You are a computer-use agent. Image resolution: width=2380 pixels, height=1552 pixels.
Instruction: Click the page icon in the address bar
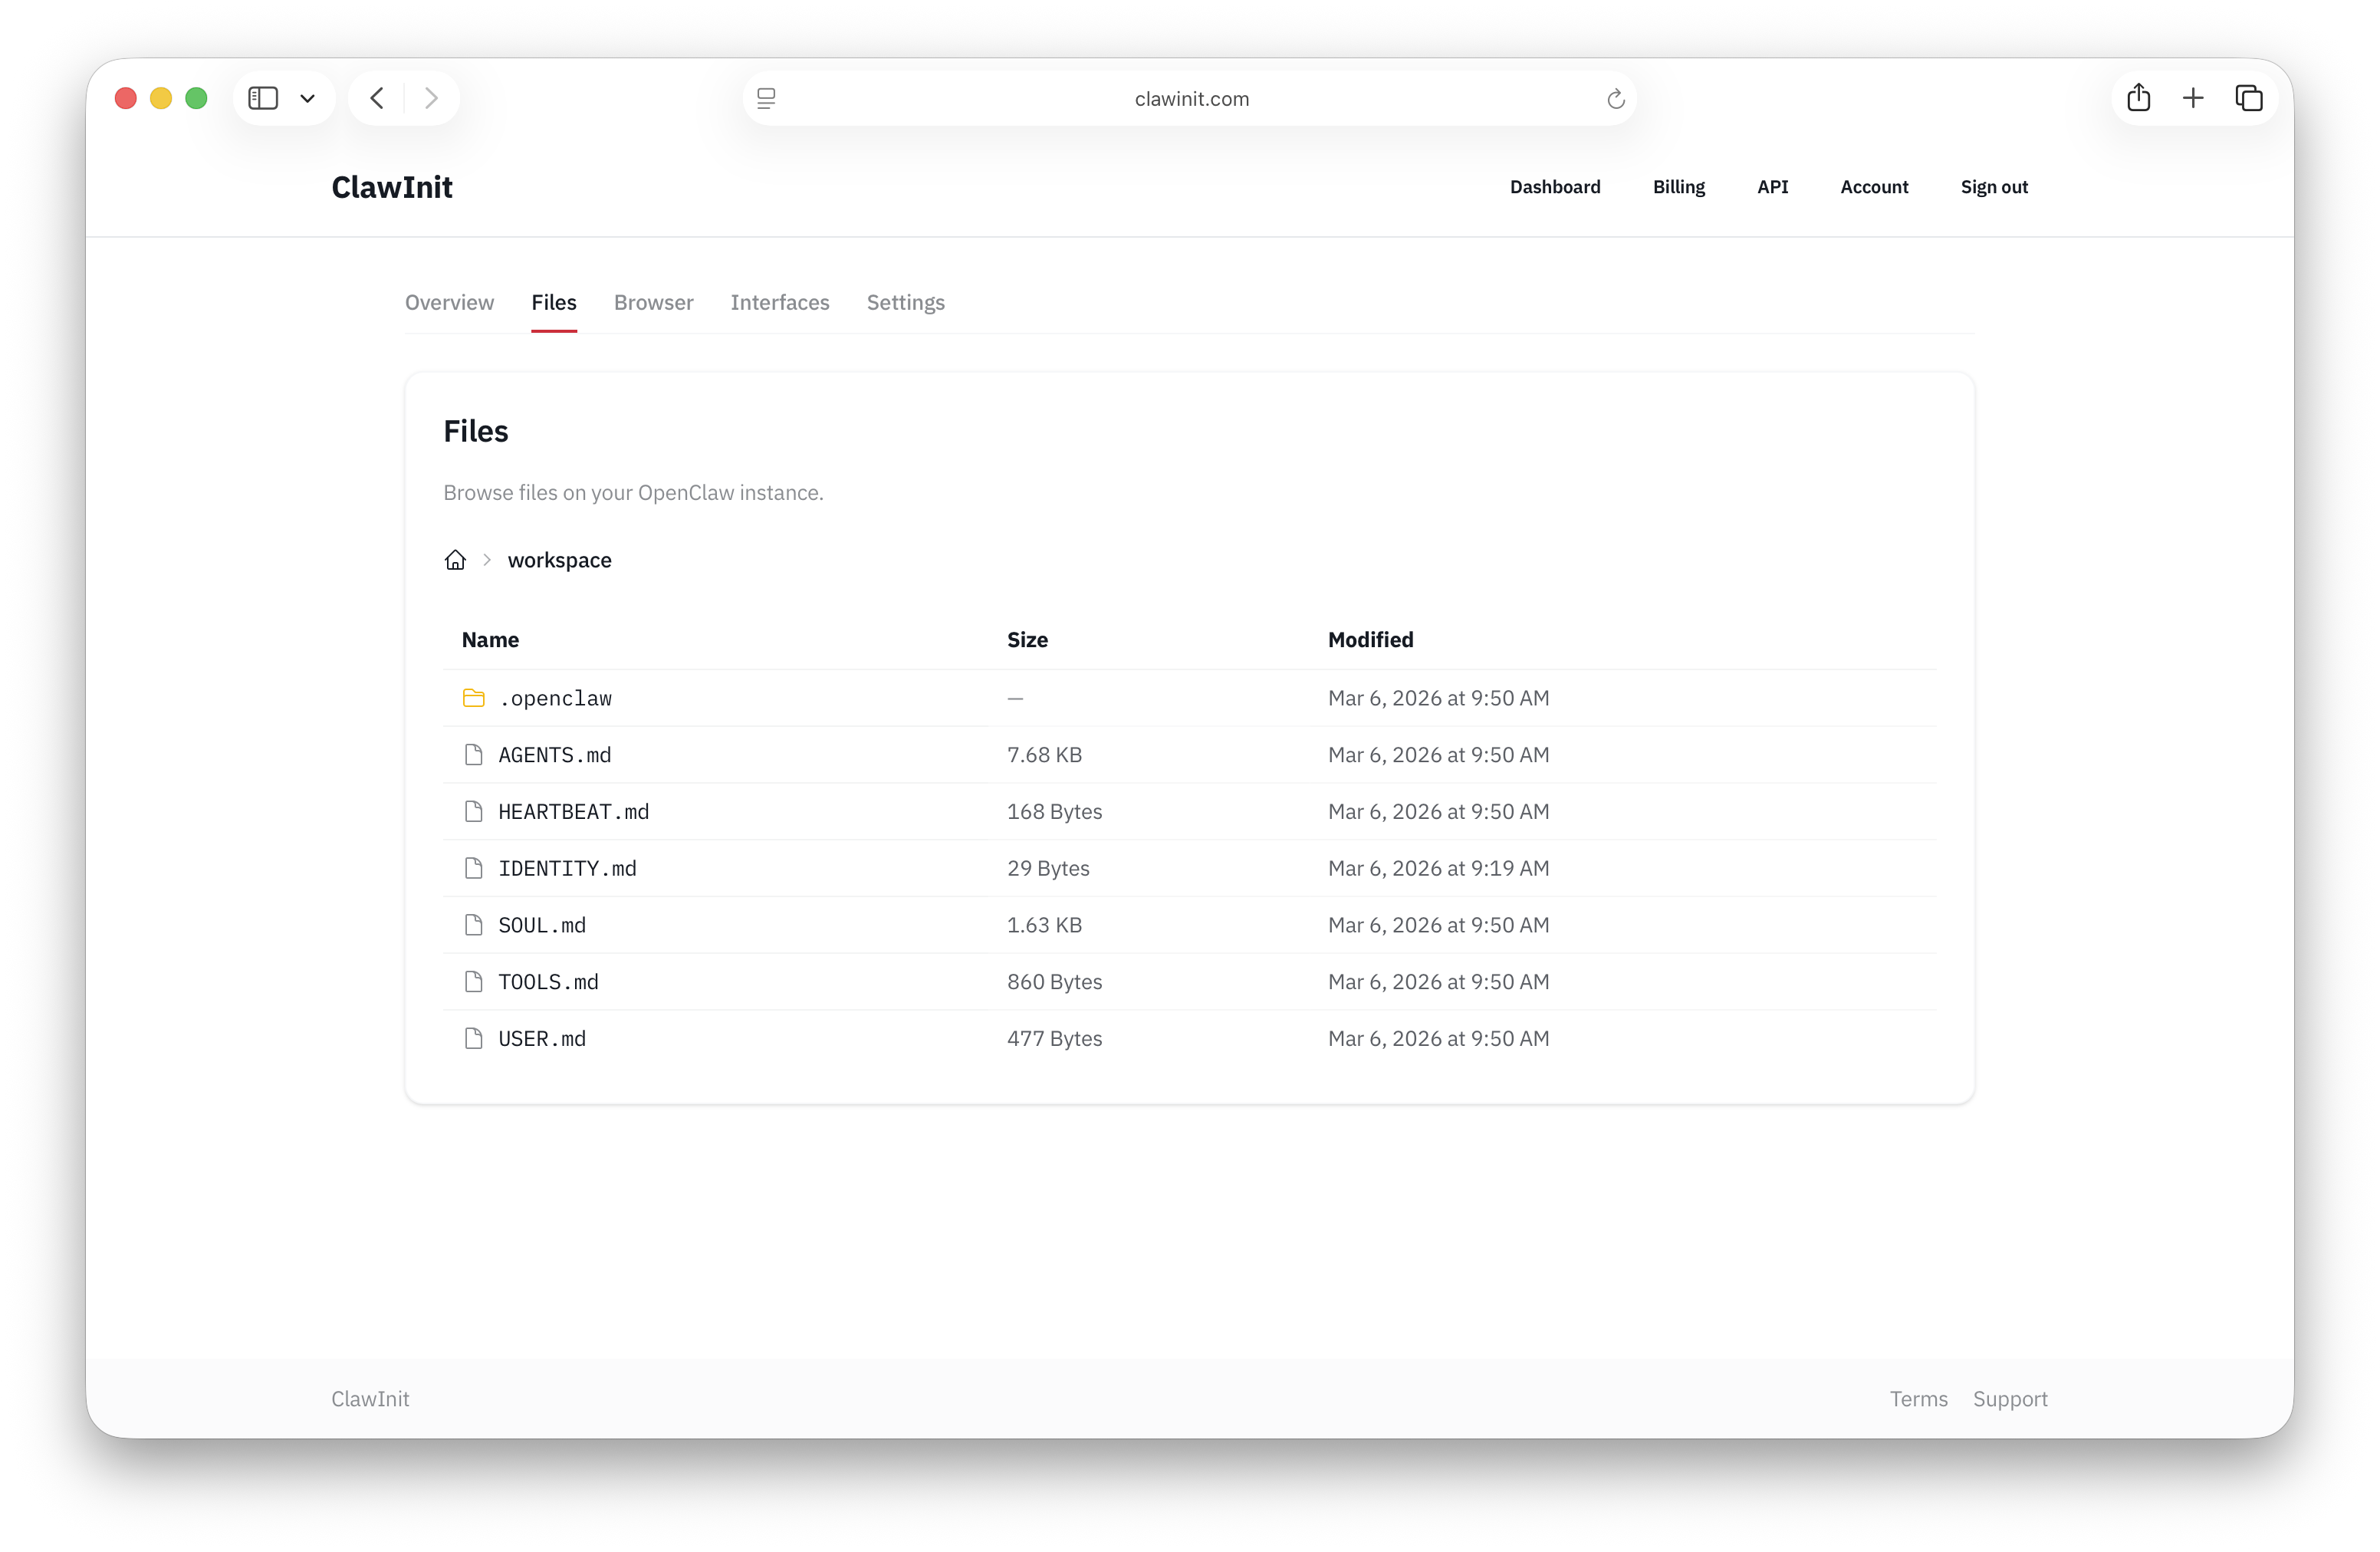[766, 97]
